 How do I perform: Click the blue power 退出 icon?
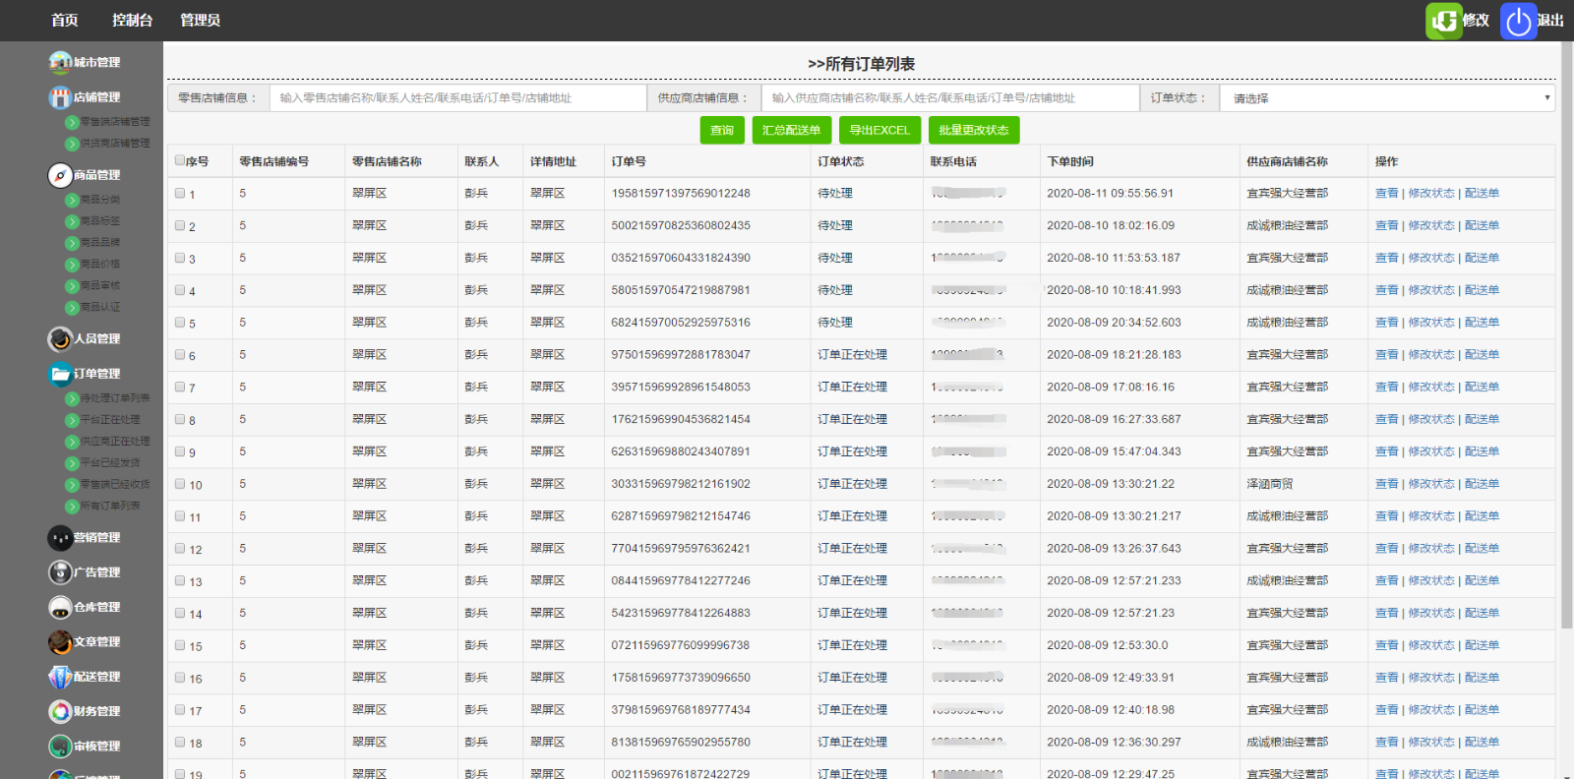pos(1519,21)
